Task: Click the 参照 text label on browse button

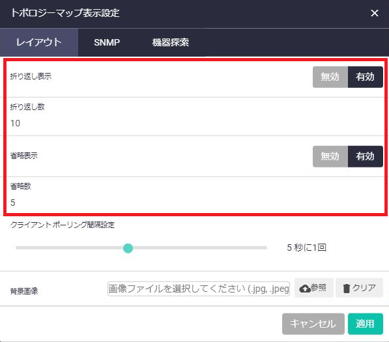Action: [x=318, y=288]
